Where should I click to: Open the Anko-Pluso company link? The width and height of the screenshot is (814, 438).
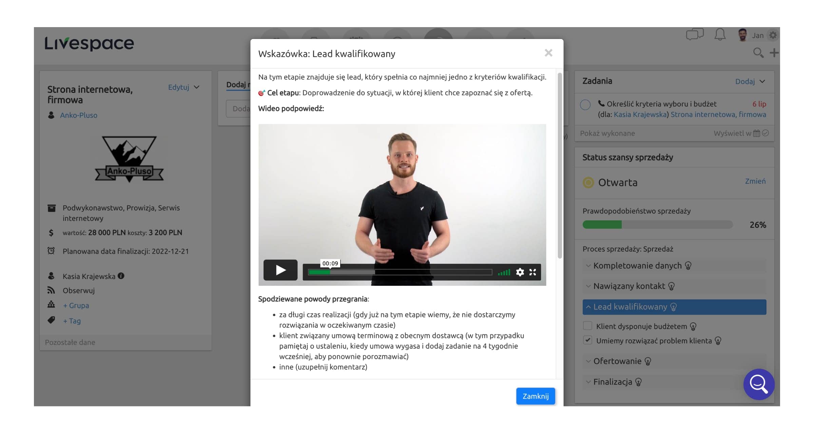tap(78, 115)
